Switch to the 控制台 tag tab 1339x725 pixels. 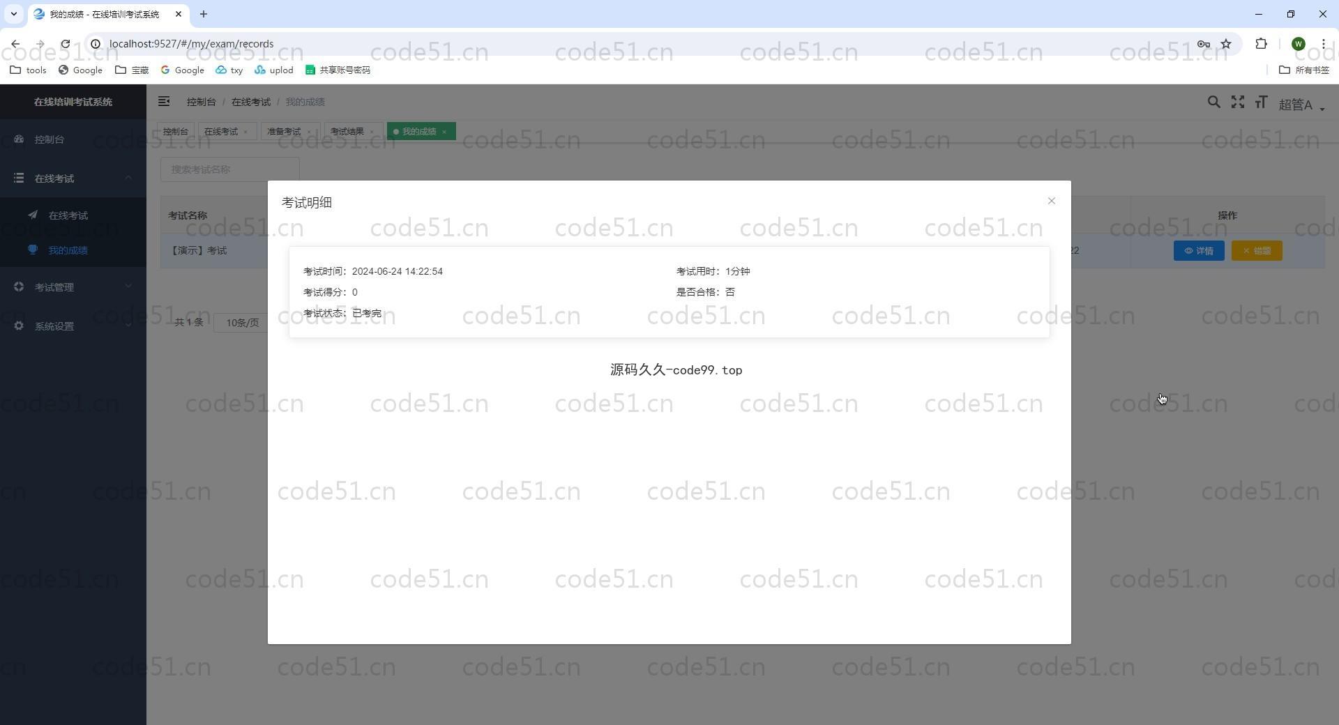pos(176,132)
